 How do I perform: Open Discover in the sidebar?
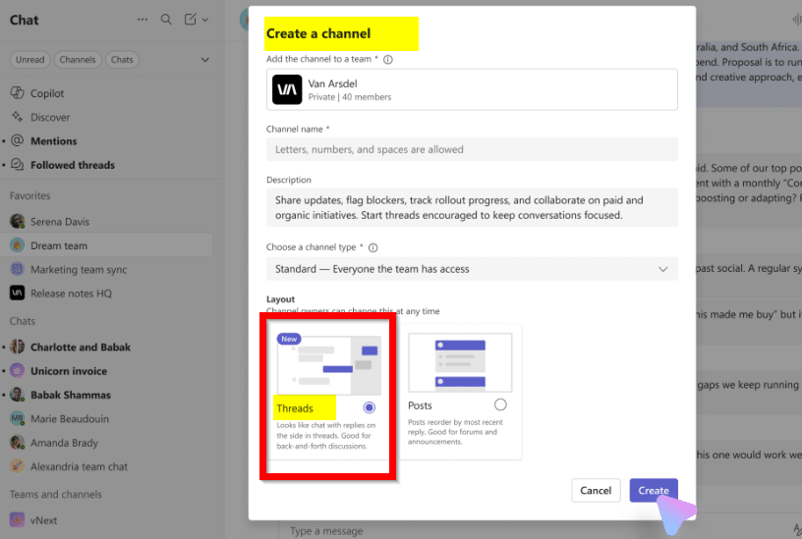(x=50, y=117)
